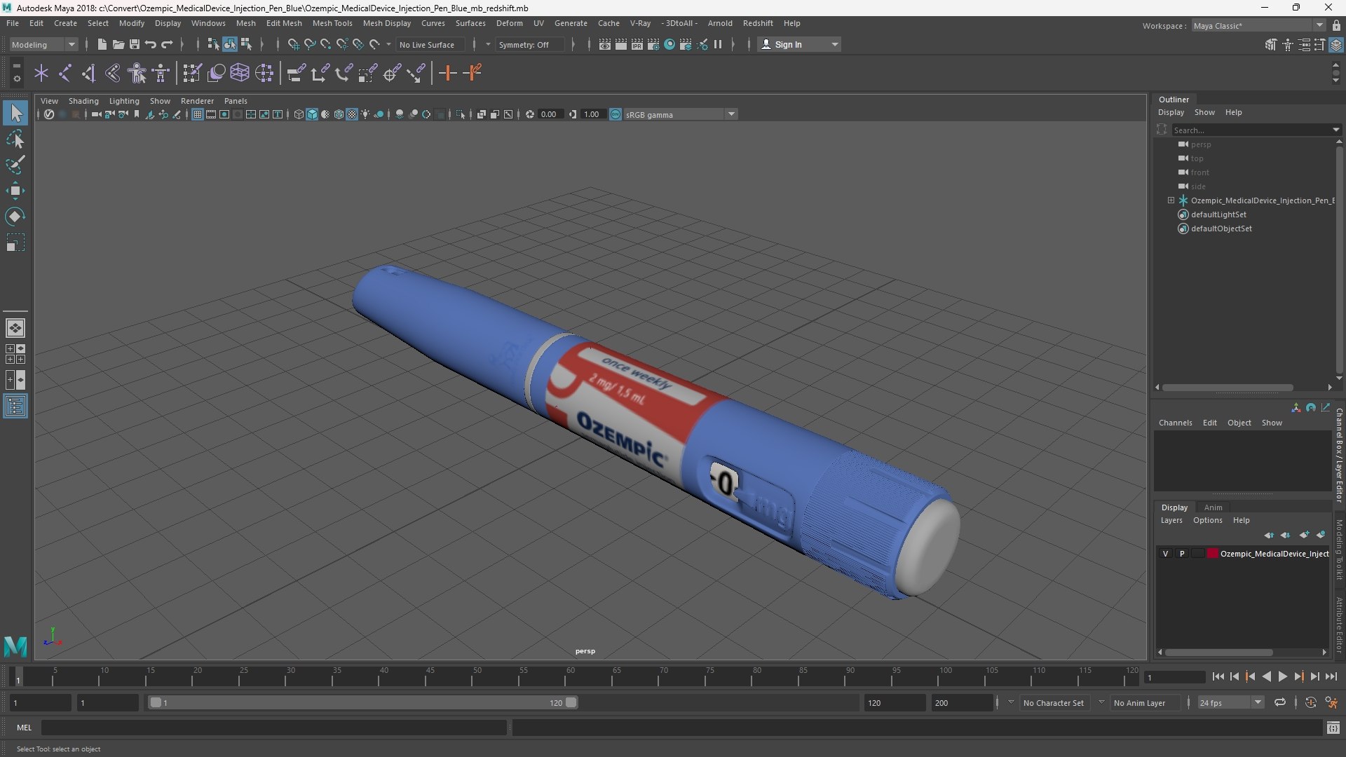The image size is (1346, 757).
Task: Toggle the viewport grid display icon
Action: (198, 114)
